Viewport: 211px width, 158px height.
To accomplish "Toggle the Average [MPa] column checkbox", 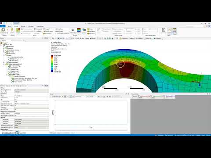I will pos(164,96).
